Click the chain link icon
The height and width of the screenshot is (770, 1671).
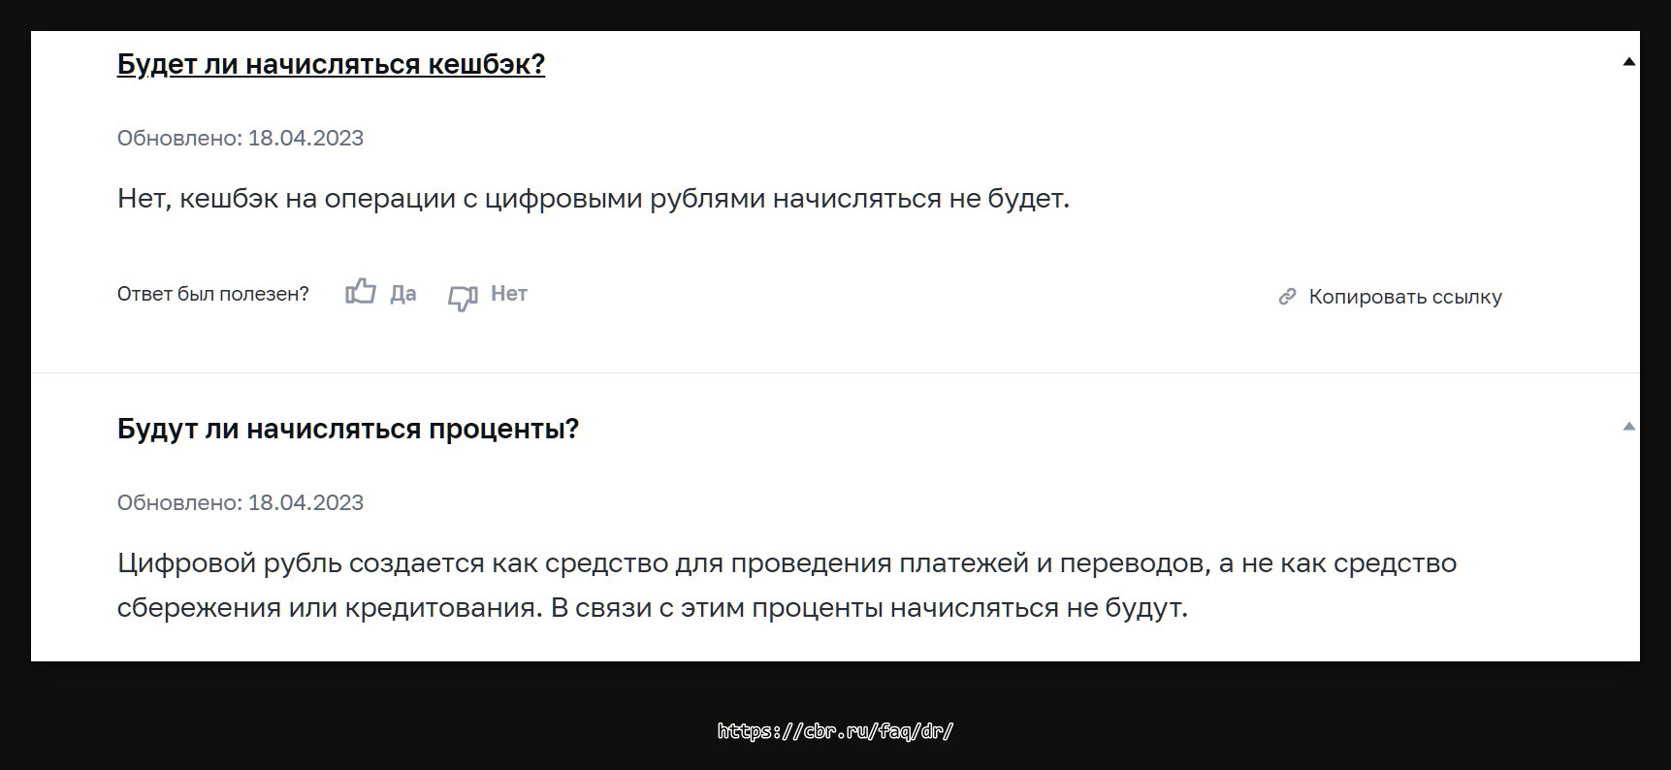pyautogui.click(x=1287, y=297)
